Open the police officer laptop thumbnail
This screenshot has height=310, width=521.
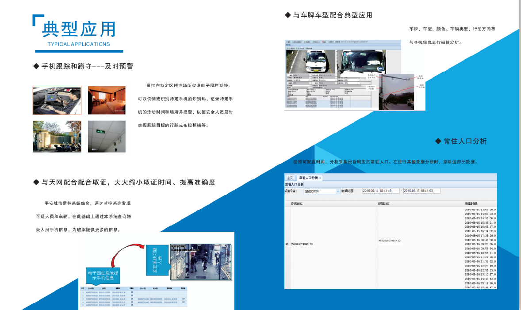(57, 100)
